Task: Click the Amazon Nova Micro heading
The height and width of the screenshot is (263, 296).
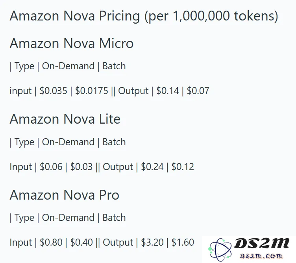Action: [x=72, y=43]
